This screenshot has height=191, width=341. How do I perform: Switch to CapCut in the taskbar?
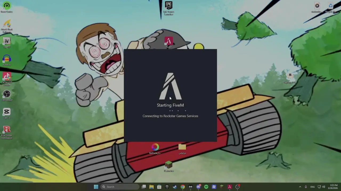click(x=190, y=187)
